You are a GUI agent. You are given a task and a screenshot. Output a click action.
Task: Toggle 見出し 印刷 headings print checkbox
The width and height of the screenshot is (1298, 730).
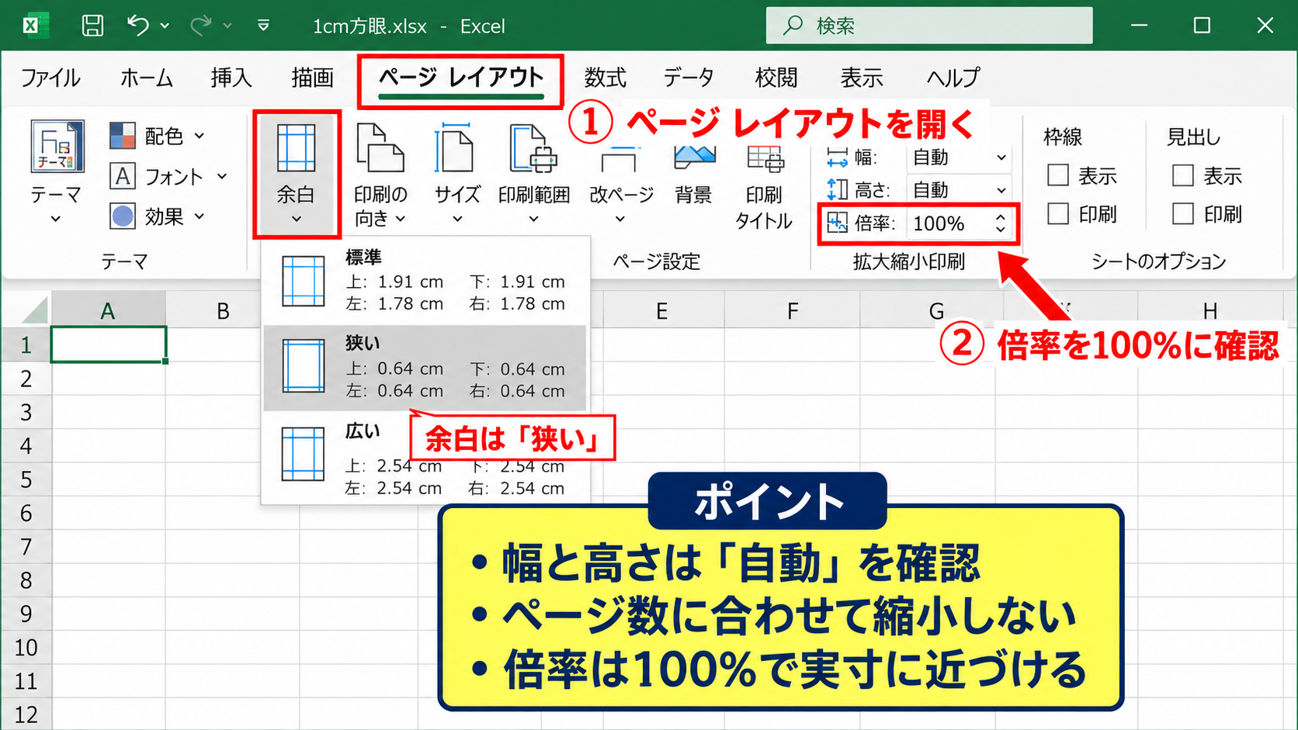coord(1183,213)
